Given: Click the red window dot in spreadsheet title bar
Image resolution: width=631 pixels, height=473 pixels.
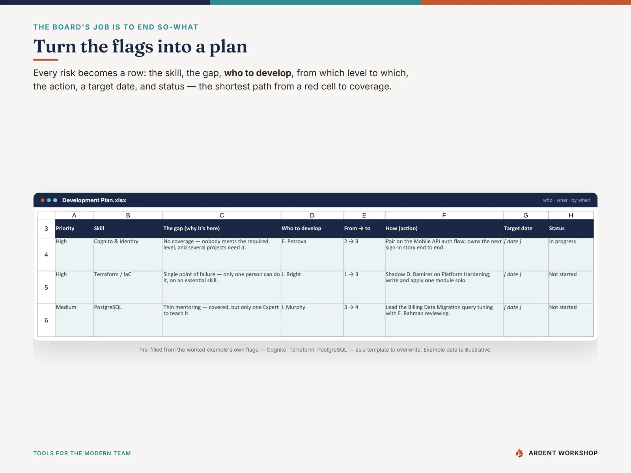Looking at the screenshot, I should [43, 200].
